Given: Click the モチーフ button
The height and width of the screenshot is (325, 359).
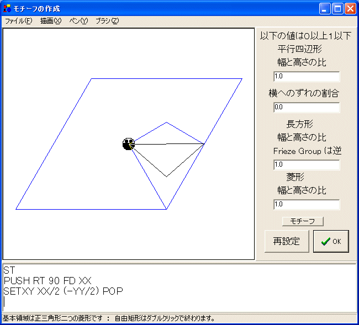Looking at the screenshot, I should point(303,221).
